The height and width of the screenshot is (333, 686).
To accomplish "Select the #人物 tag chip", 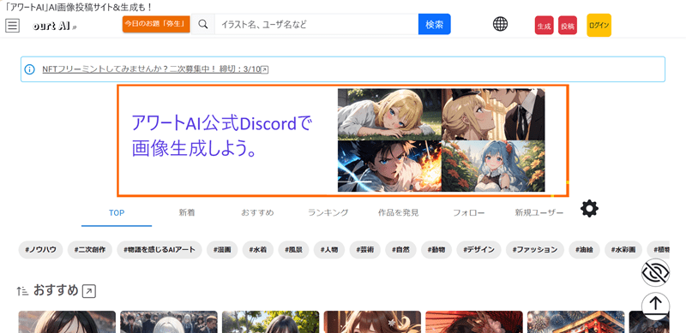I will [x=329, y=250].
